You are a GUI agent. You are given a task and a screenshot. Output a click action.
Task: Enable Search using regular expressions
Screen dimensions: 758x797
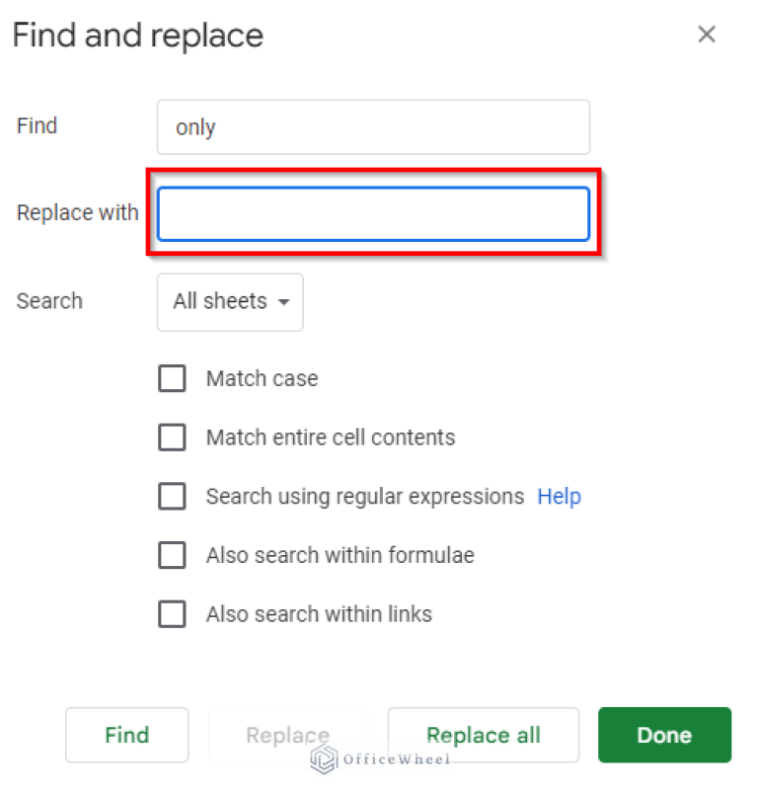172,497
